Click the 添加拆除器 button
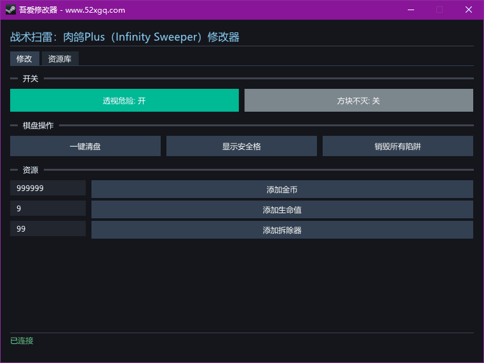Viewport: 484px width, 363px height. [282, 230]
